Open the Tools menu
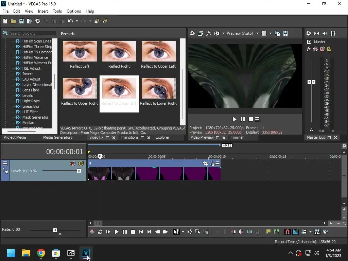 (x=57, y=11)
